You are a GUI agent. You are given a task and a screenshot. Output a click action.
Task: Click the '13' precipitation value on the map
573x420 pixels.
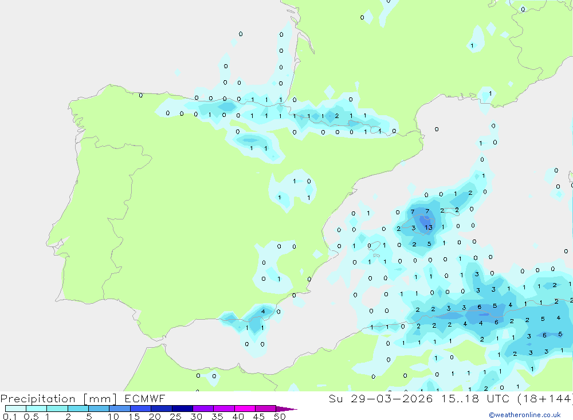(x=429, y=227)
